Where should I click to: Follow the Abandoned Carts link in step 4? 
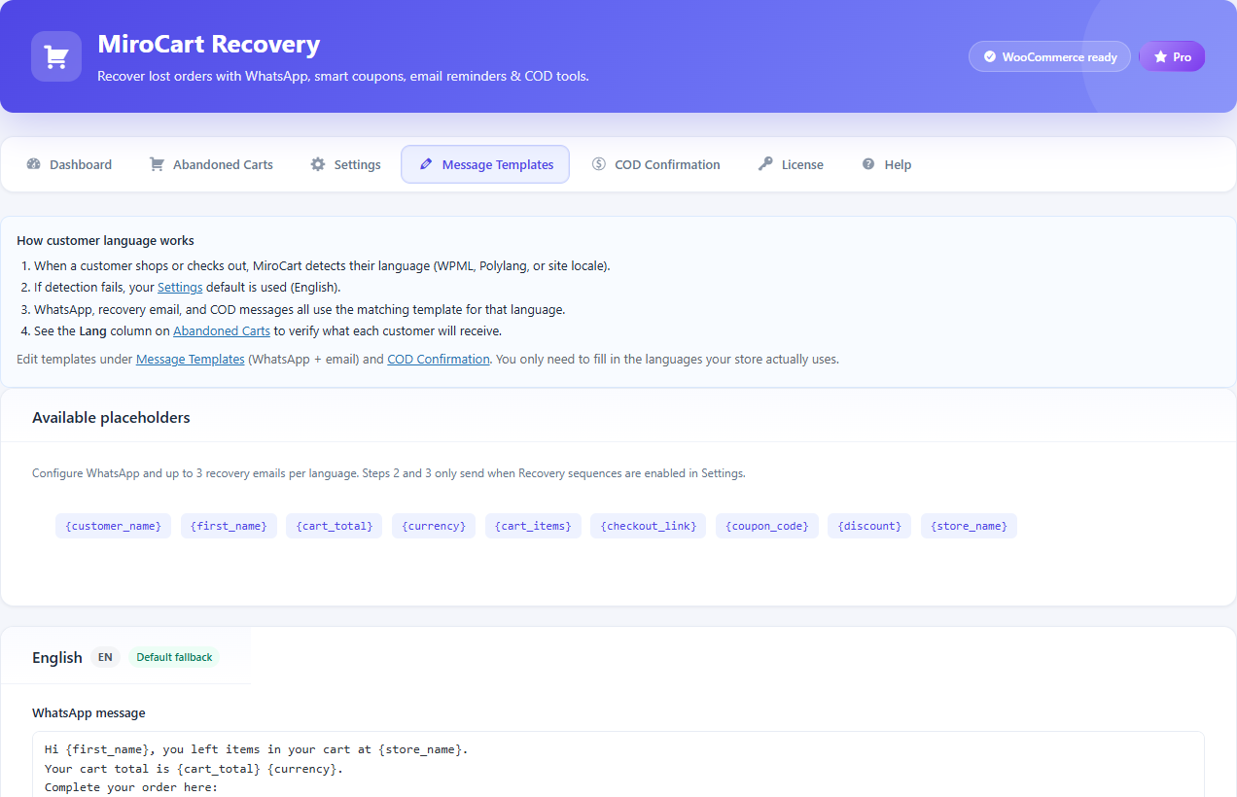click(222, 331)
